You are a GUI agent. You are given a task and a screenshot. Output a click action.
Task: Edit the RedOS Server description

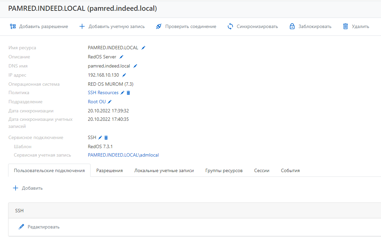point(122,57)
